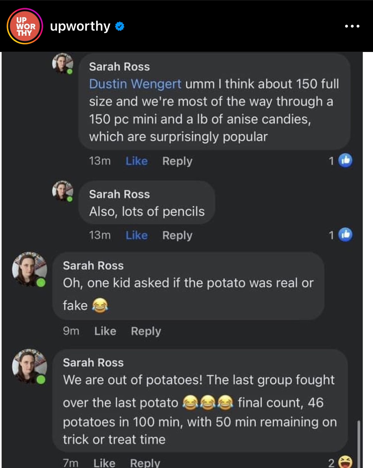Click Sarah Ross avatar beside potato real-or-fake comment
The width and height of the screenshot is (373, 468).
[x=29, y=269]
